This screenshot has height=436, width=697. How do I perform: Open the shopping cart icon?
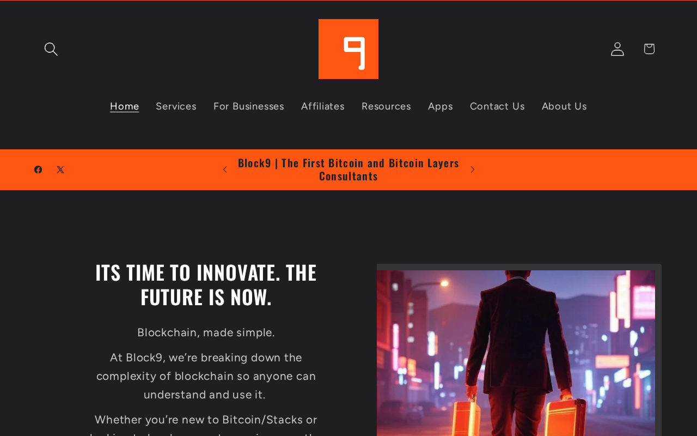pyautogui.click(x=649, y=49)
